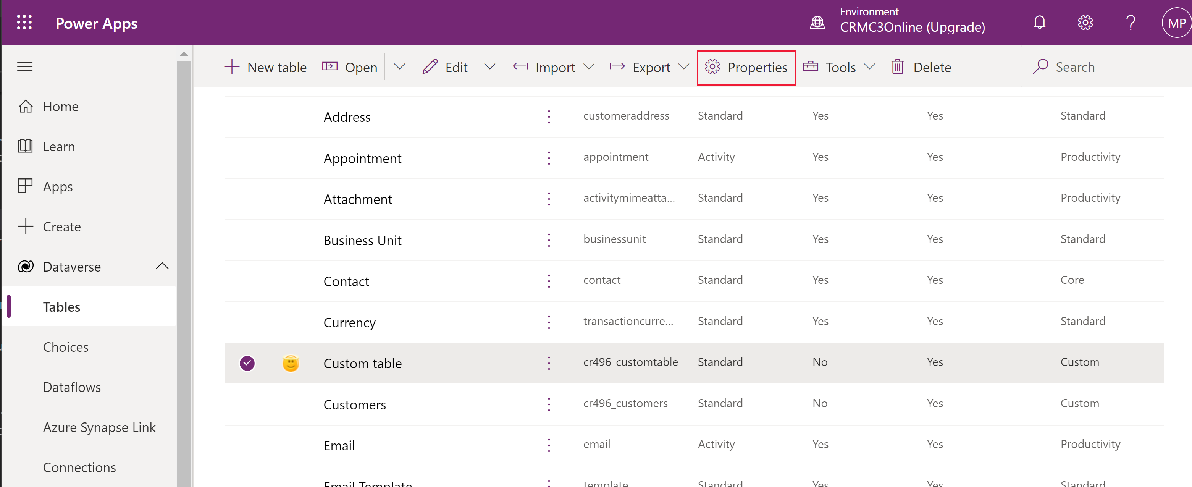Screen dimensions: 1192x487
Task: Open the Choices menu item
Action: coord(65,347)
